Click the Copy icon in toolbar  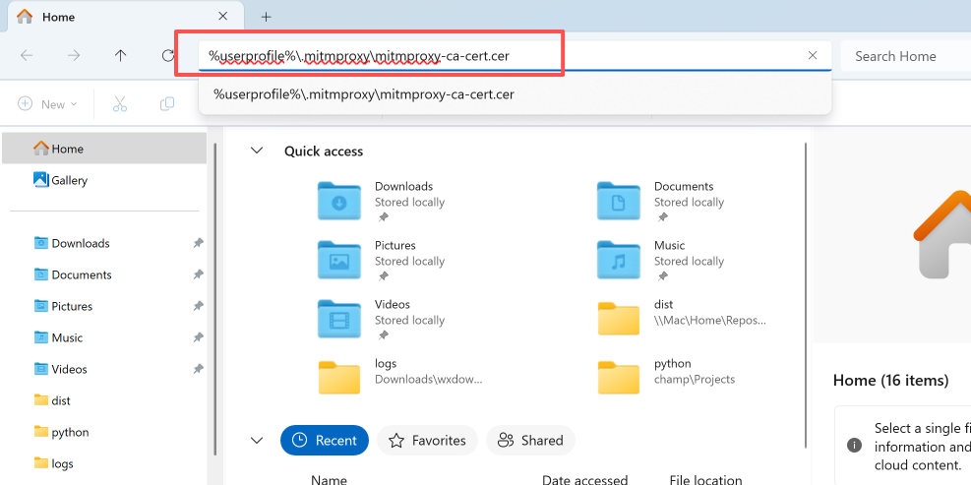coord(167,104)
